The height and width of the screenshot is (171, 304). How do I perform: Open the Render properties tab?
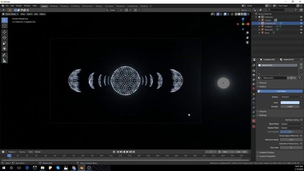point(254,71)
